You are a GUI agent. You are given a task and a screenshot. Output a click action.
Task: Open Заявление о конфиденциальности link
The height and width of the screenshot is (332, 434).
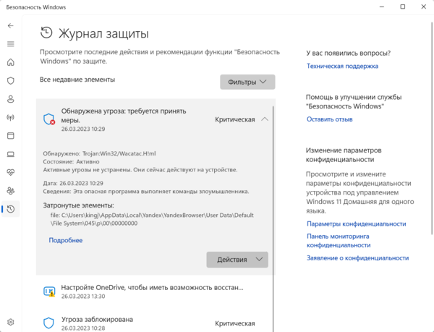(357, 257)
